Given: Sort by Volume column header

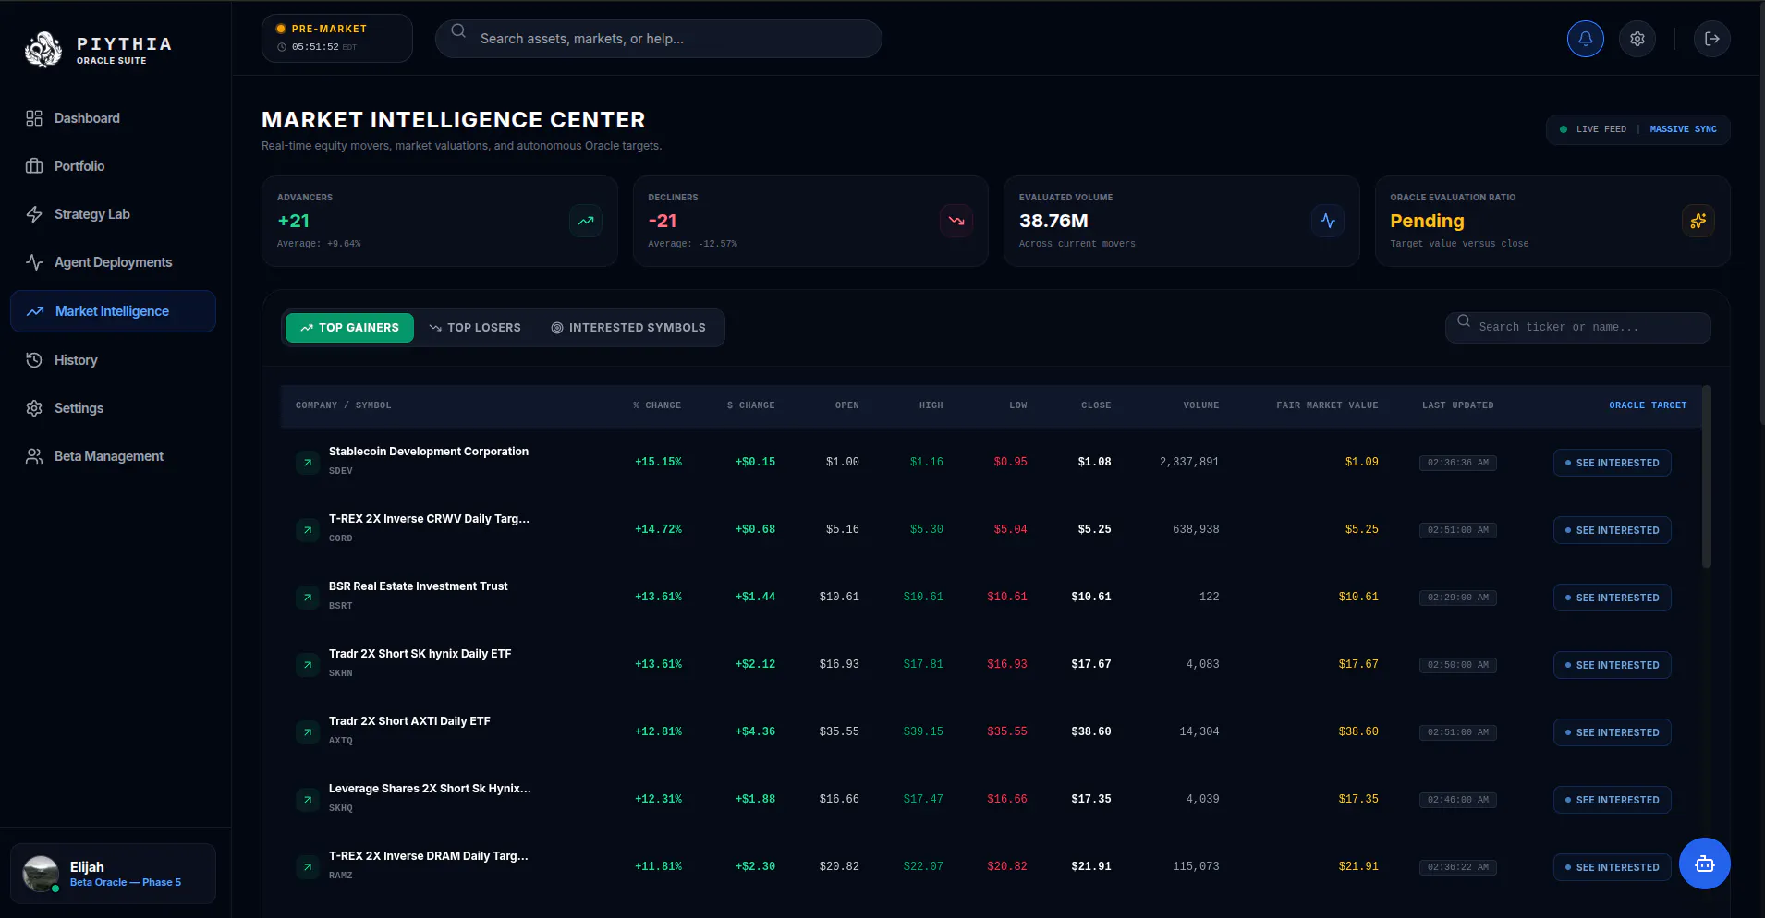Looking at the screenshot, I should click(1200, 405).
